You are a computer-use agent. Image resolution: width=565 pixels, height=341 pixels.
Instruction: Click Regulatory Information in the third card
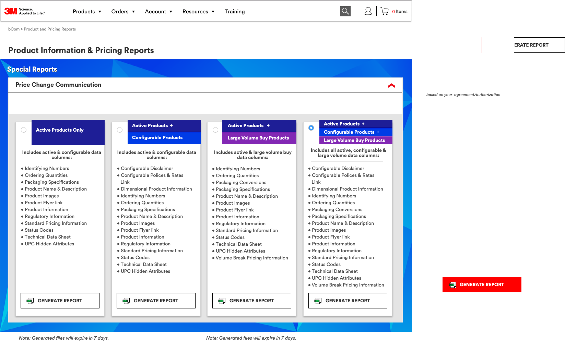[240, 223]
